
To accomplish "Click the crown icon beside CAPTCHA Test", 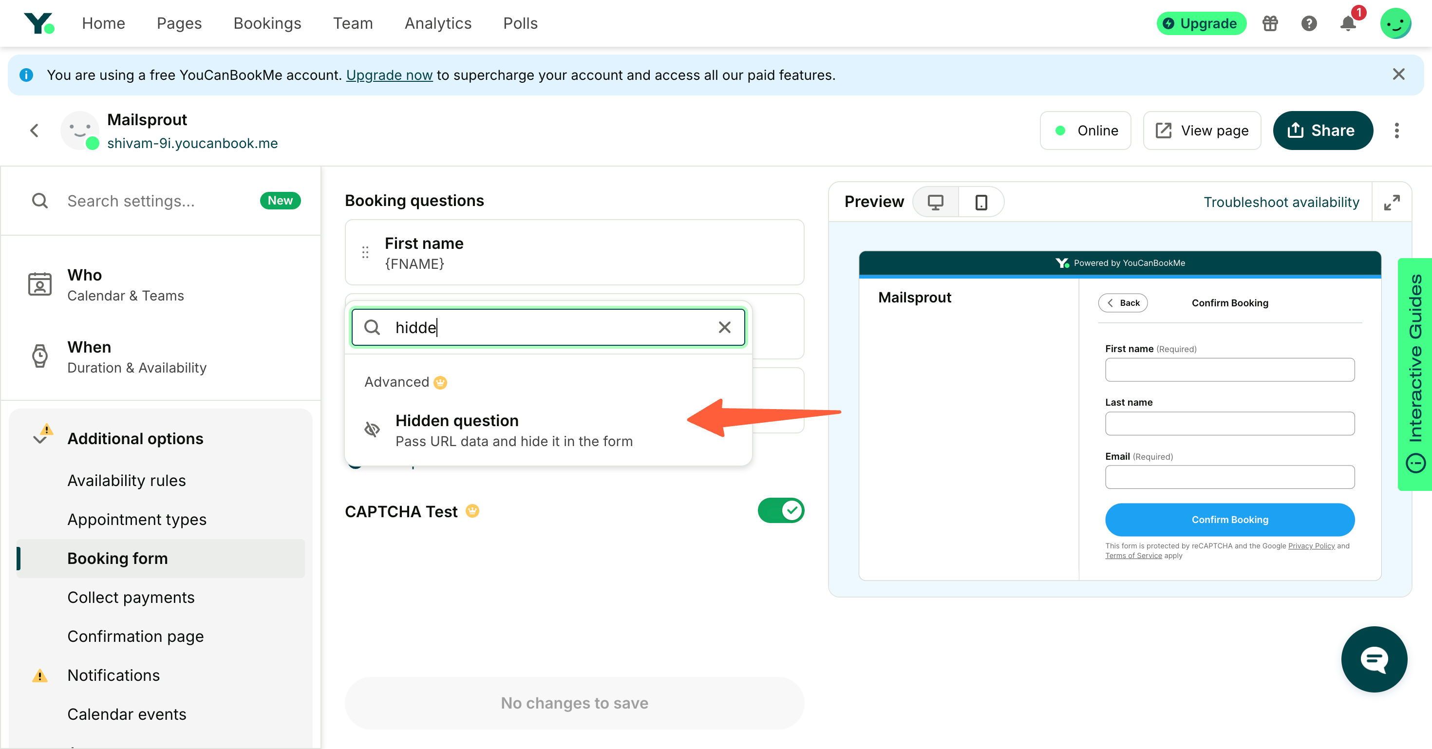I will pos(472,511).
